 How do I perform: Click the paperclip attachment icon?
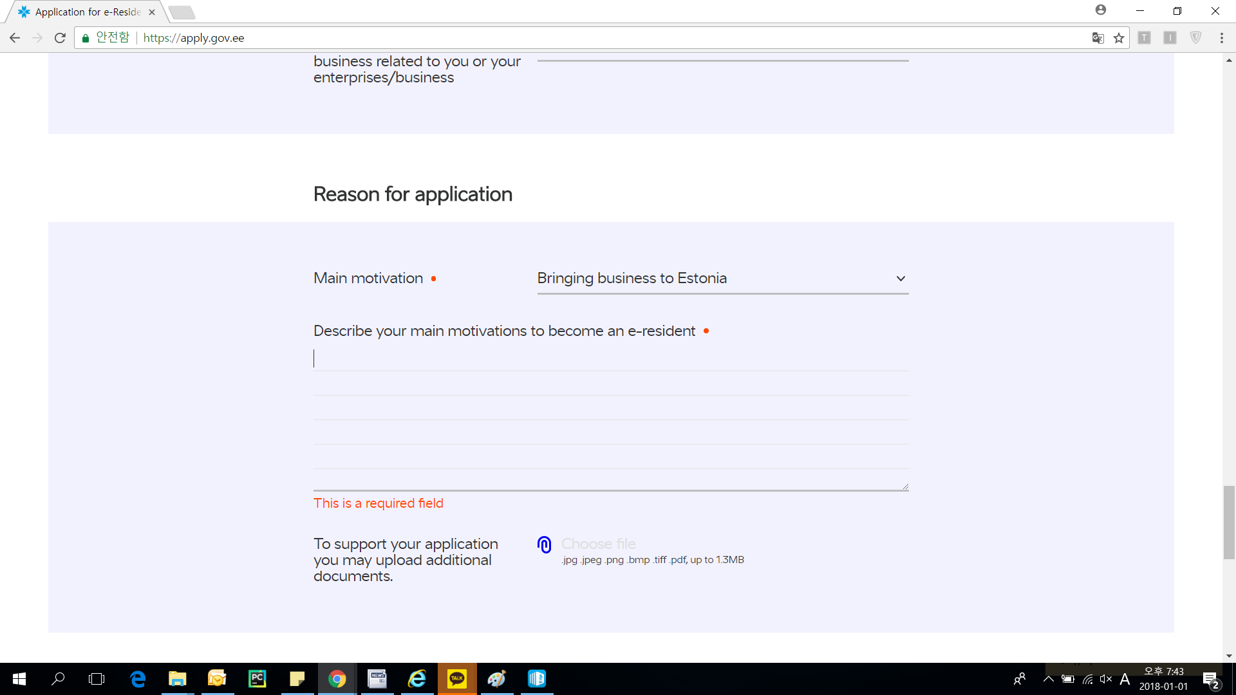tap(545, 545)
